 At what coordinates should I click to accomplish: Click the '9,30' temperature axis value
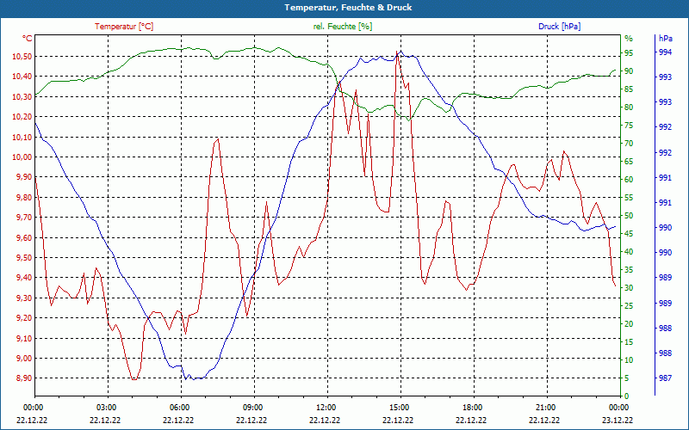pos(24,298)
